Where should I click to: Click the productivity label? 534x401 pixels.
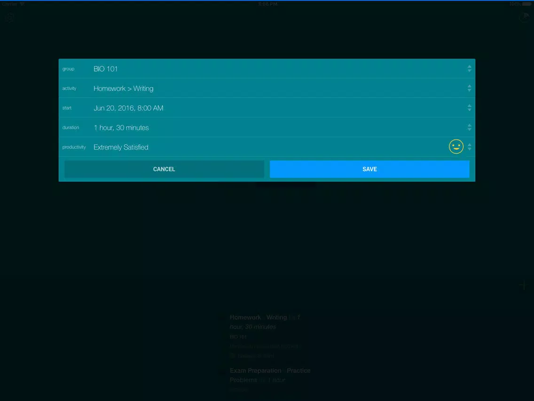74,147
